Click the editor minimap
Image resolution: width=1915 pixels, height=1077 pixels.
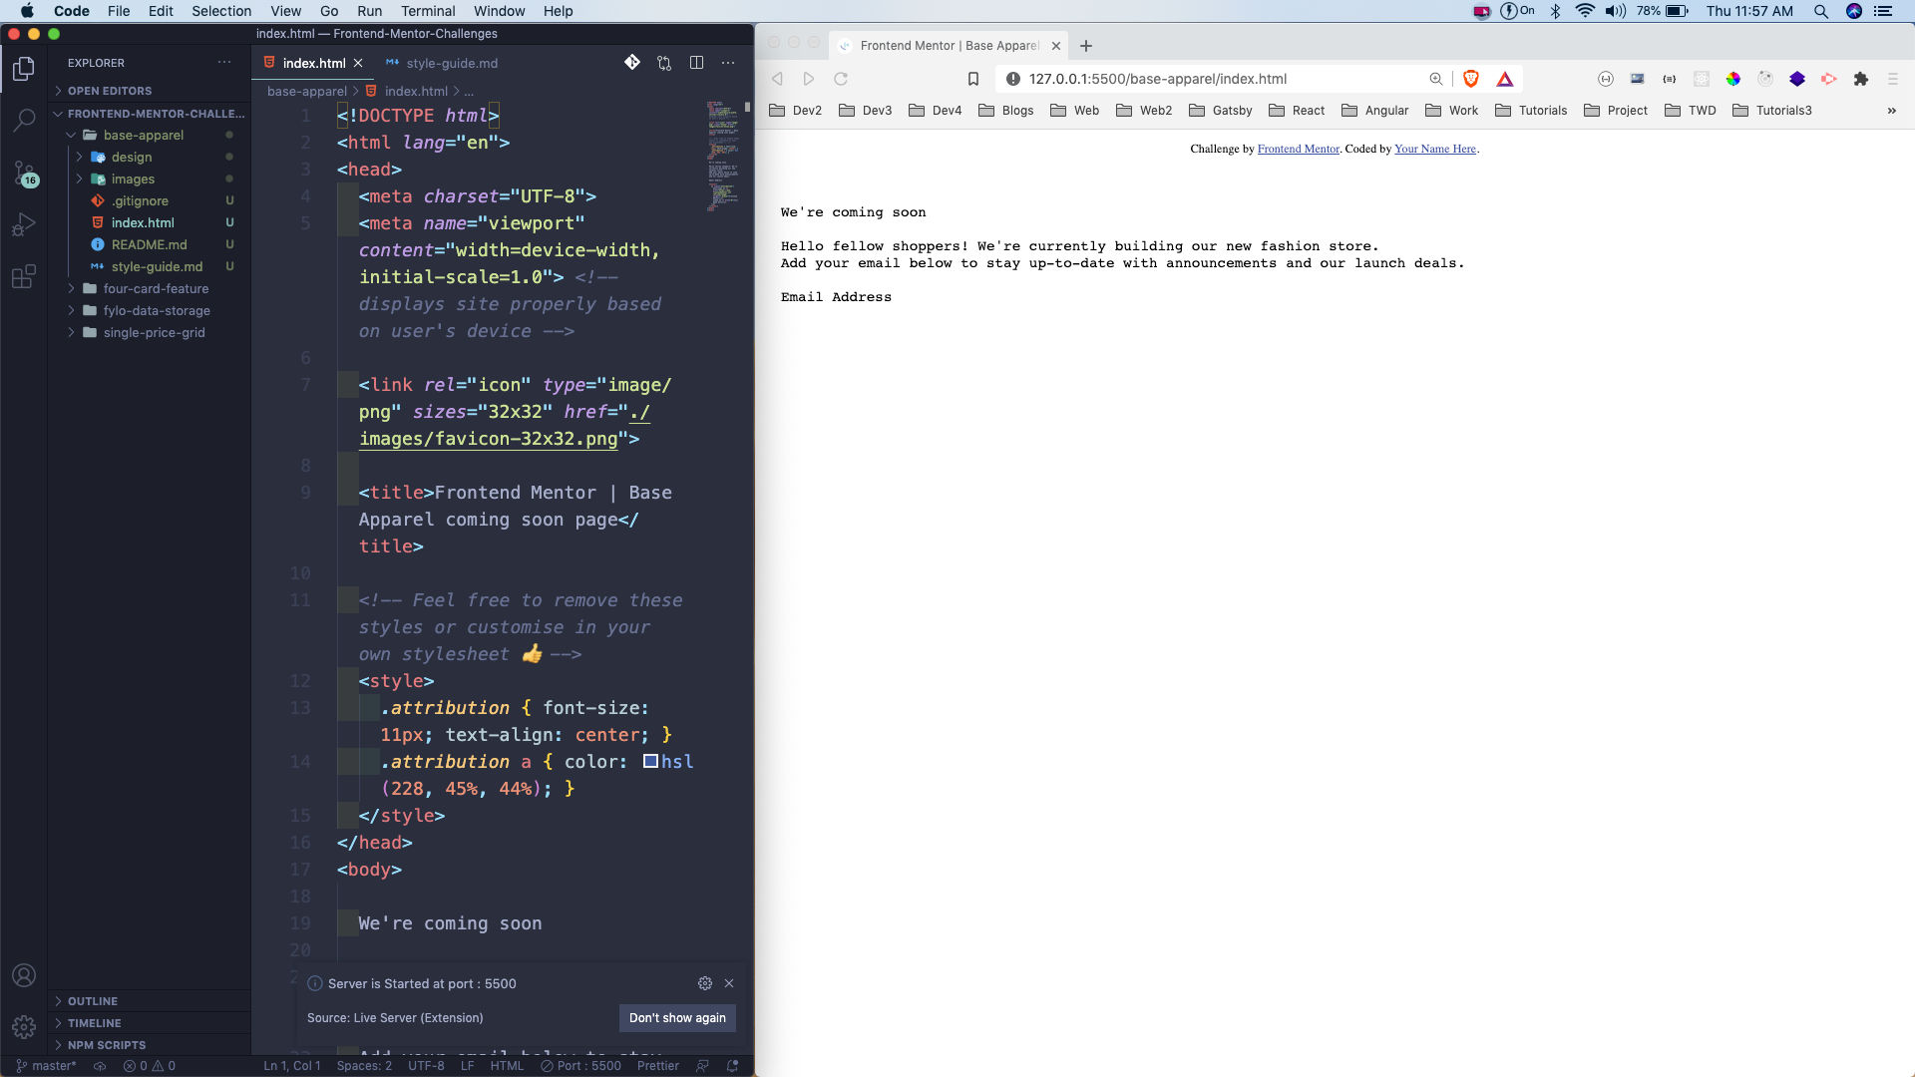723,156
